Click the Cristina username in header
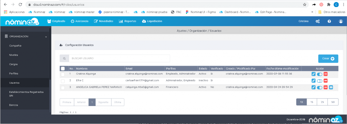The image size is (347, 124). [x=303, y=21]
